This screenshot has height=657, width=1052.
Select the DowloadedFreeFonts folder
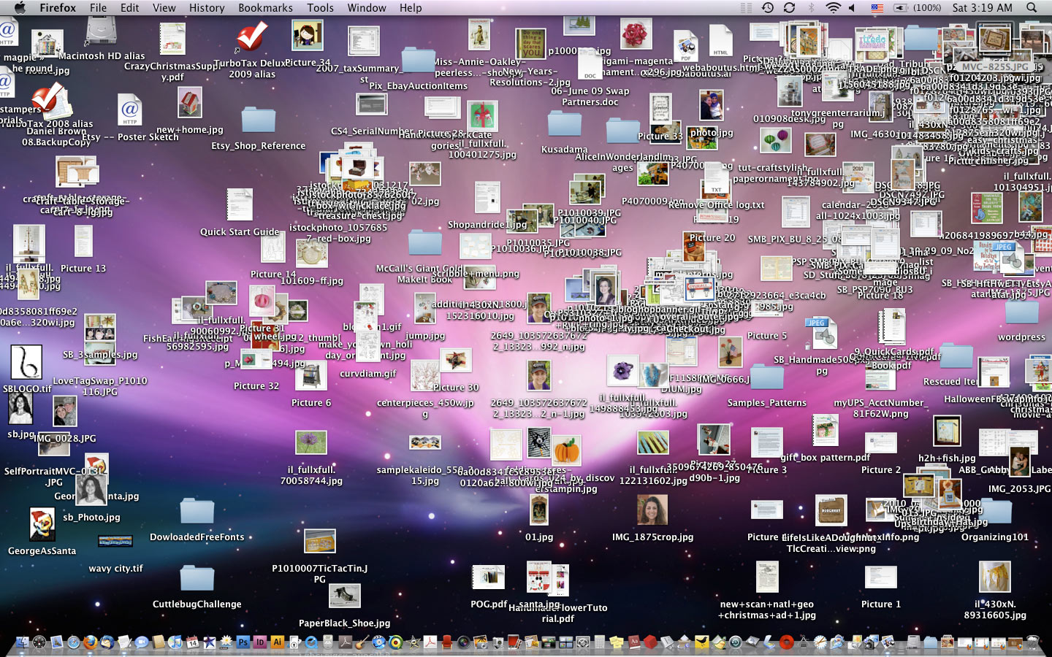coord(197,512)
